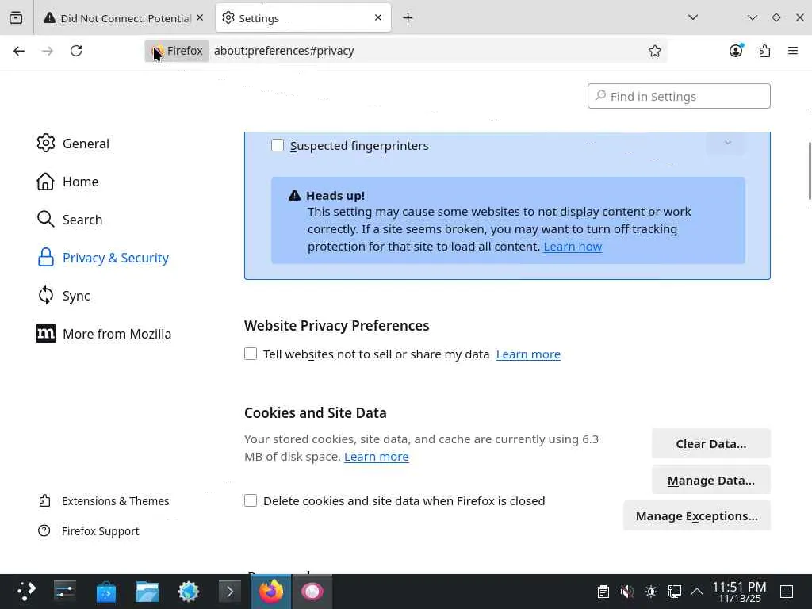Open the General settings category
This screenshot has height=609, width=812.
point(86,144)
